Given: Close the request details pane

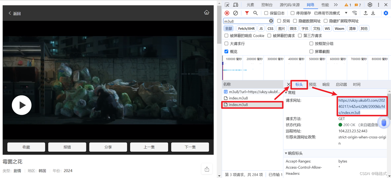Looking at the screenshot, I should [x=289, y=84].
